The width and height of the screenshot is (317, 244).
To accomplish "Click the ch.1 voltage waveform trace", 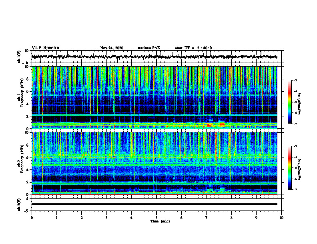I will (x=154, y=57).
